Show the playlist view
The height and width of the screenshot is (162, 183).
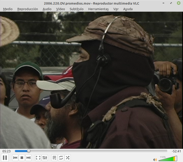(x=54, y=158)
